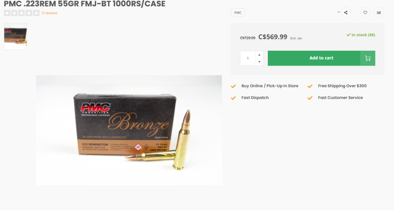394x210 pixels.
Task: Click the main PMC Bronze product image
Action: click(129, 130)
